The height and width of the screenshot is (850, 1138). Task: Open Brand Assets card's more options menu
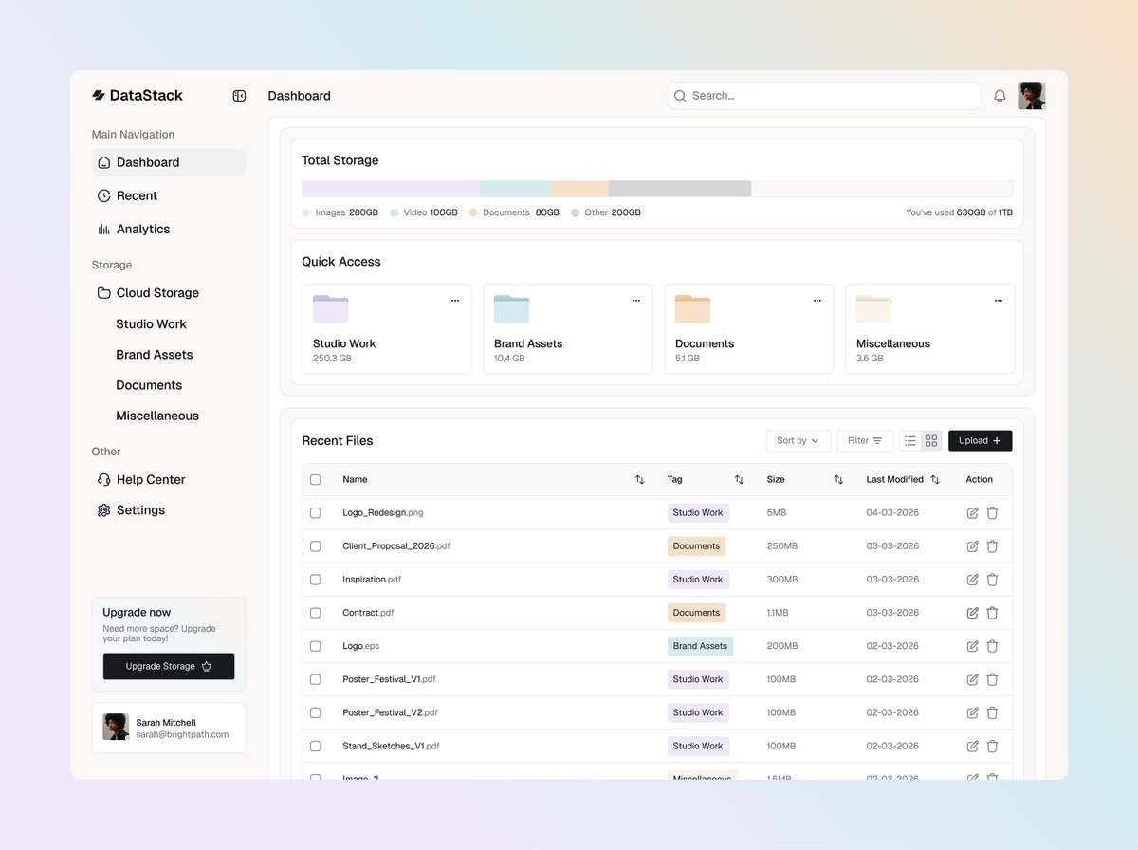[636, 301]
